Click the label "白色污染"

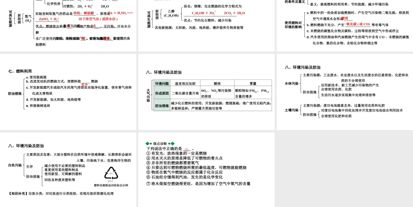click(15, 165)
